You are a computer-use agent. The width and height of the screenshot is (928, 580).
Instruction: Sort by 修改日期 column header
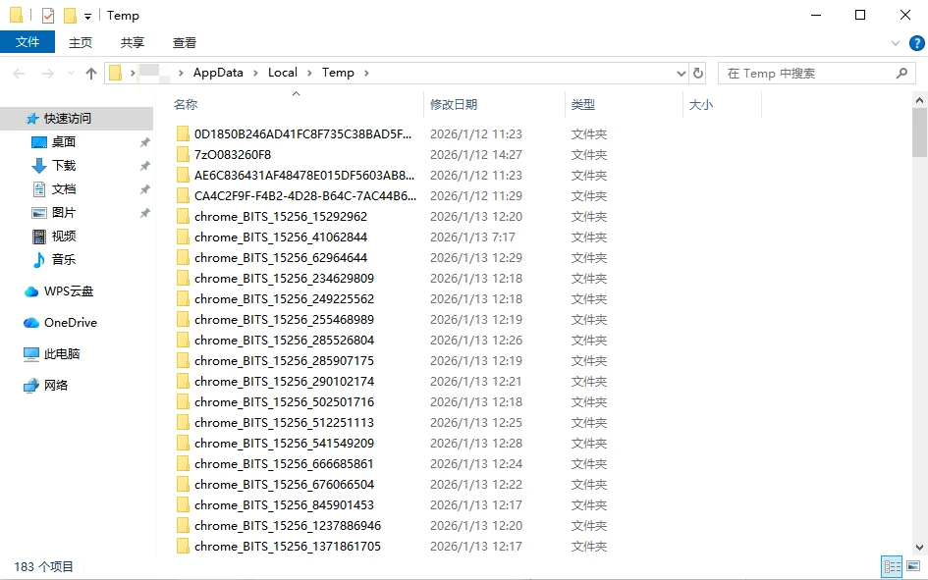(x=454, y=105)
